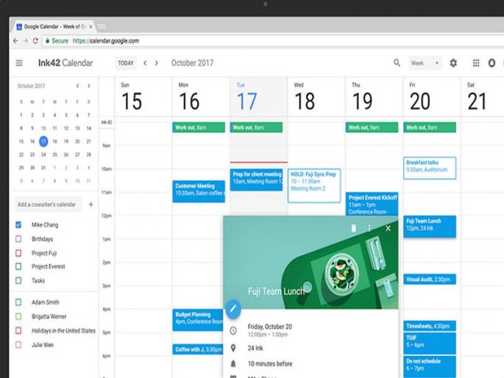Click the location pin icon
Viewport: 504px width, 378px height.
coord(233,348)
